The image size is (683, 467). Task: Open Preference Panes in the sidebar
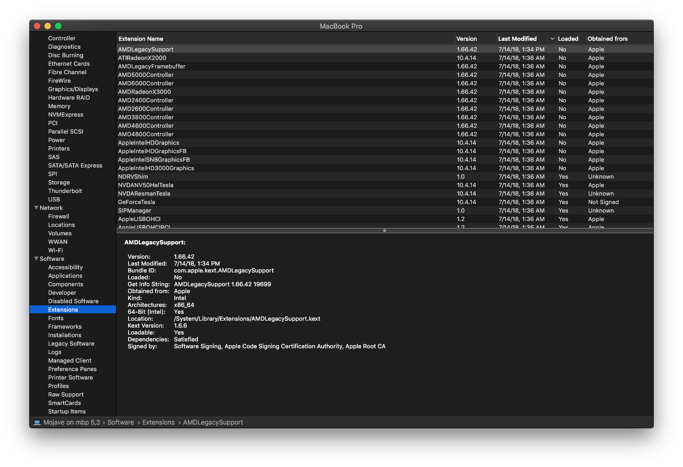pos(73,369)
